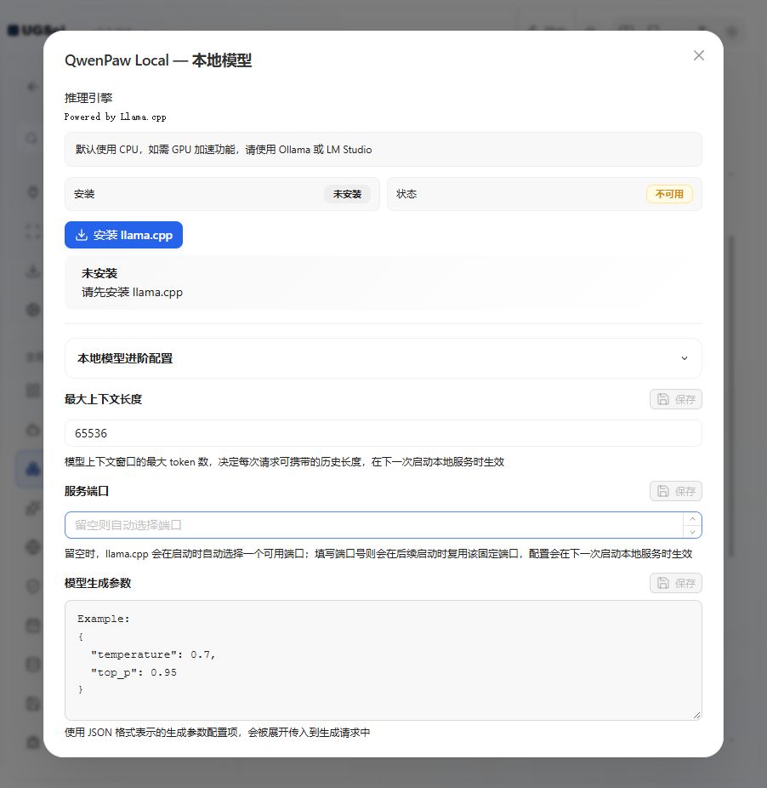Click the 最大上下文长度 field label
The image size is (767, 788).
pyautogui.click(x=104, y=399)
